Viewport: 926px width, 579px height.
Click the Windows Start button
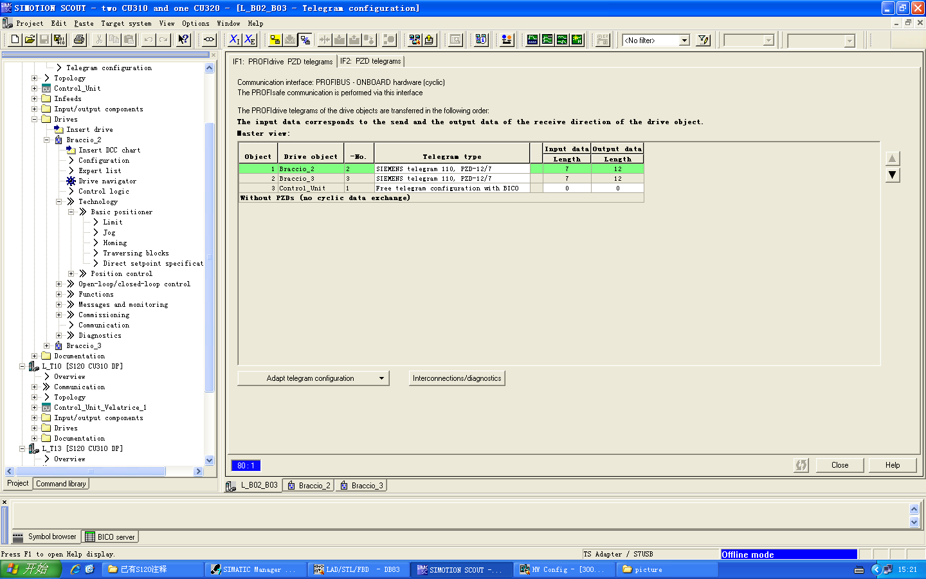tap(30, 569)
